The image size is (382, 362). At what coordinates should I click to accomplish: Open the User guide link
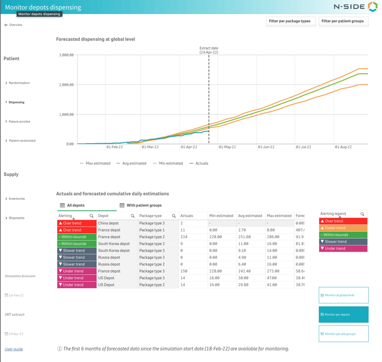coord(14,349)
